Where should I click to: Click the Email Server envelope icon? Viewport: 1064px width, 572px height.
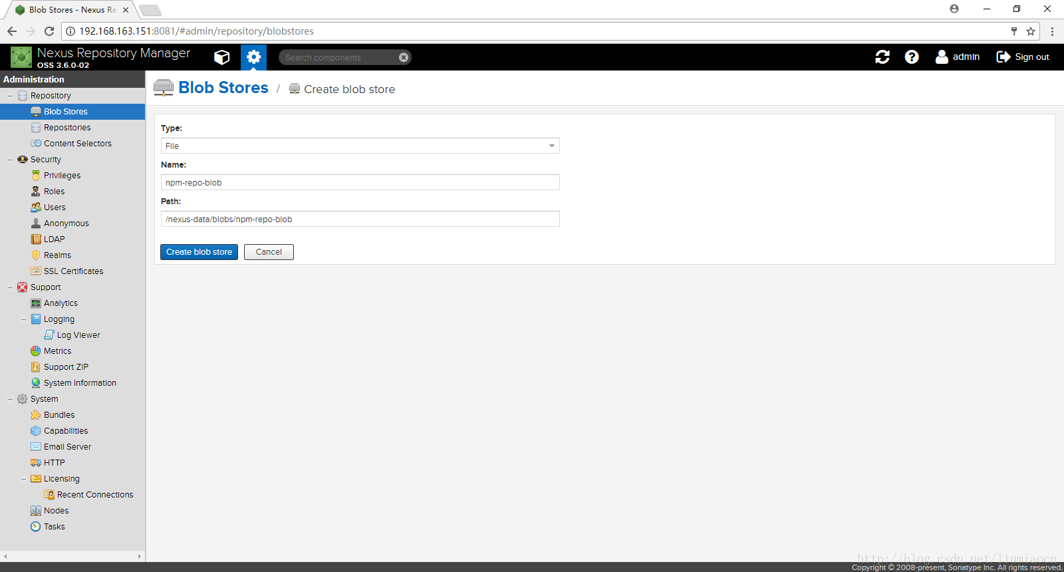[36, 447]
